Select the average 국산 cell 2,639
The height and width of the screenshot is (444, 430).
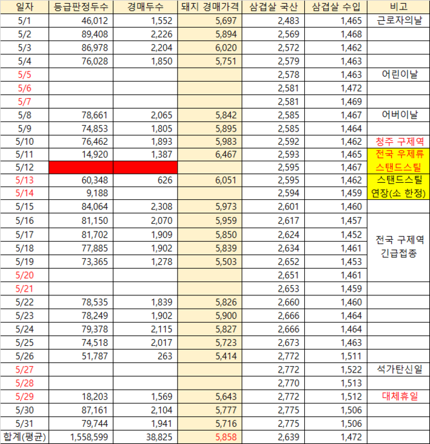[273, 437]
